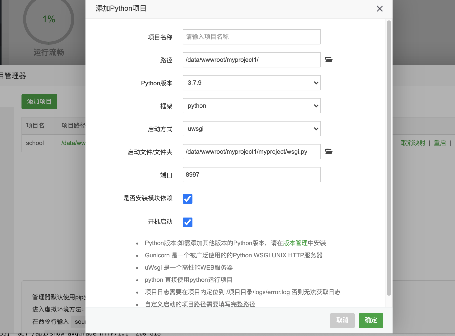Click the Gunicorn description tip line
This screenshot has height=336, width=455.
234,255
